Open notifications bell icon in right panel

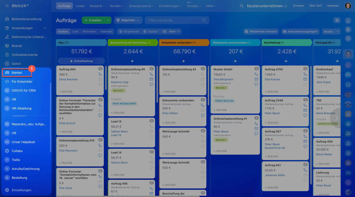(x=348, y=20)
